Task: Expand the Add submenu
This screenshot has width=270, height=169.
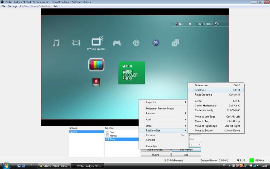Action: click(163, 120)
